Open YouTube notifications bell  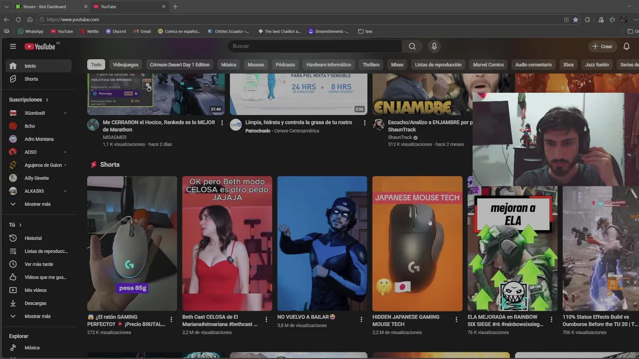click(626, 46)
